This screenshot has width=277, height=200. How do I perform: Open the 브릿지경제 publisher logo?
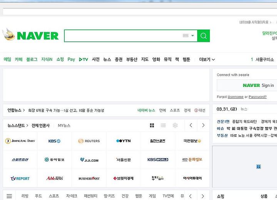pos(123,179)
